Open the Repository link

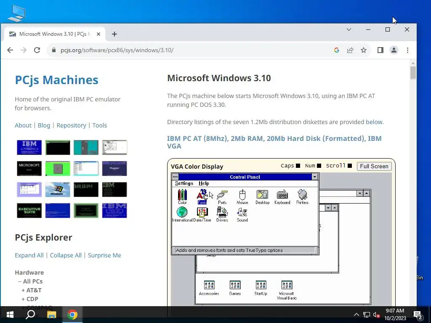(71, 125)
